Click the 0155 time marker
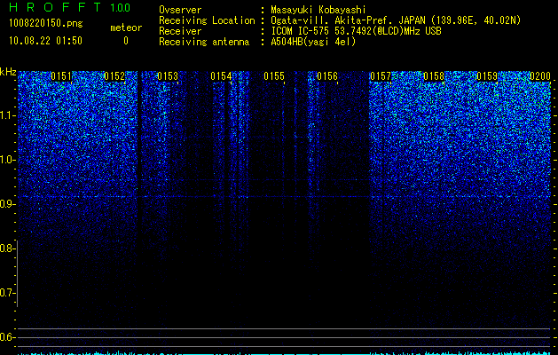This screenshot has width=558, height=355. (274, 76)
